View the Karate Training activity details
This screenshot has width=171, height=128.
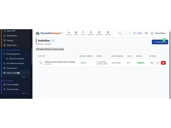click(152, 63)
